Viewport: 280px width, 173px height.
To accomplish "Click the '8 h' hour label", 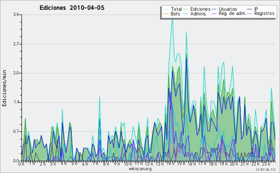I will (106, 164).
